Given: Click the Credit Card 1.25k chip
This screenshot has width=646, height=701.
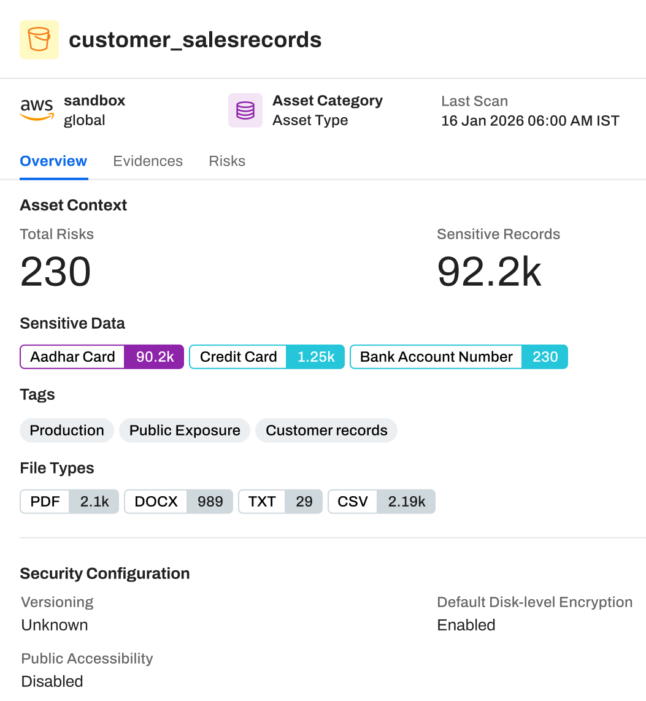Looking at the screenshot, I should 267,357.
